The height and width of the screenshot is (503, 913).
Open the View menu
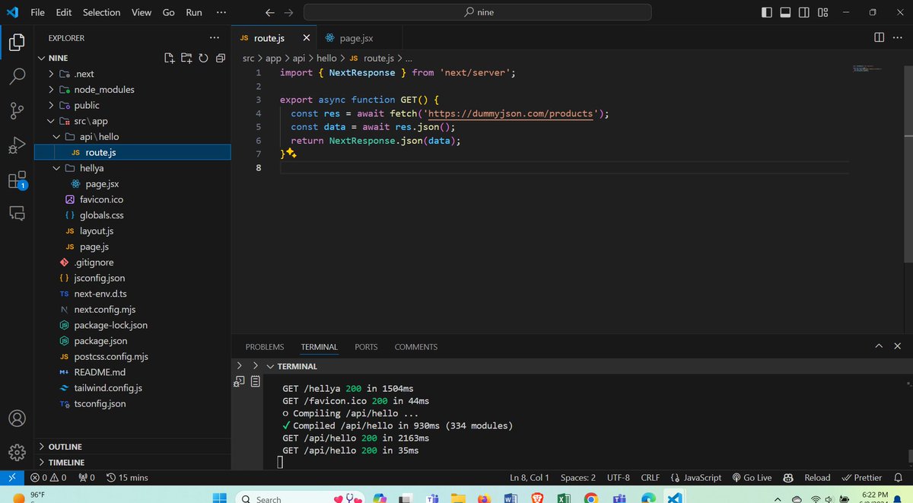142,12
